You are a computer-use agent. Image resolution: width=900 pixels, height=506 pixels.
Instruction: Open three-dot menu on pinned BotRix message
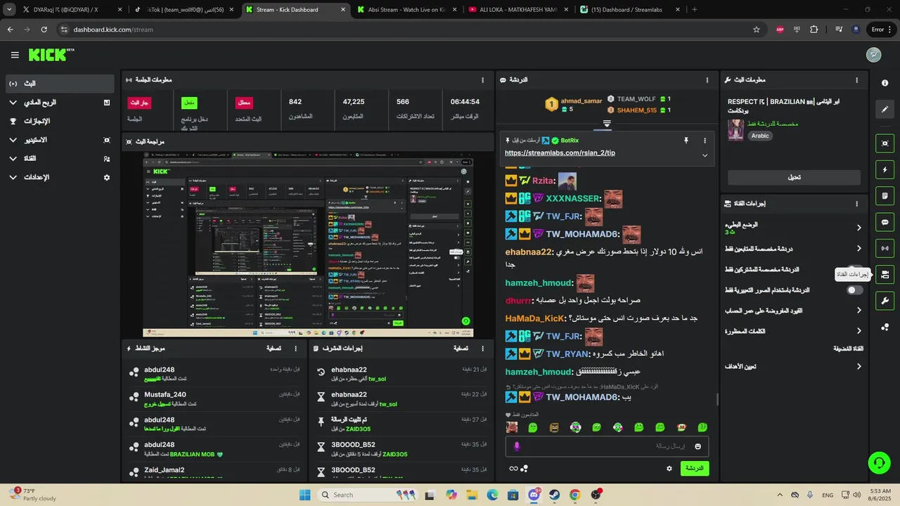[x=705, y=141]
